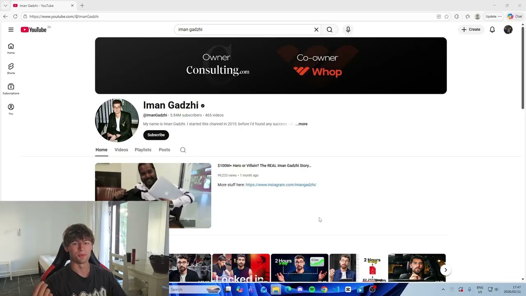The height and width of the screenshot is (296, 526).
Task: Click the @ImanGadzhi channel handle
Action: tap(155, 115)
